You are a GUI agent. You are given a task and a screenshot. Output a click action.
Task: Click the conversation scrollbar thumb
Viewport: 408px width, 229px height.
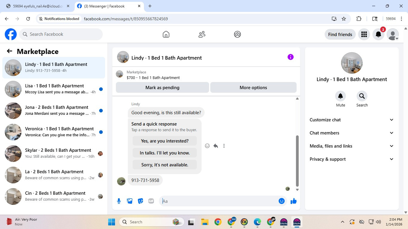[297, 161]
